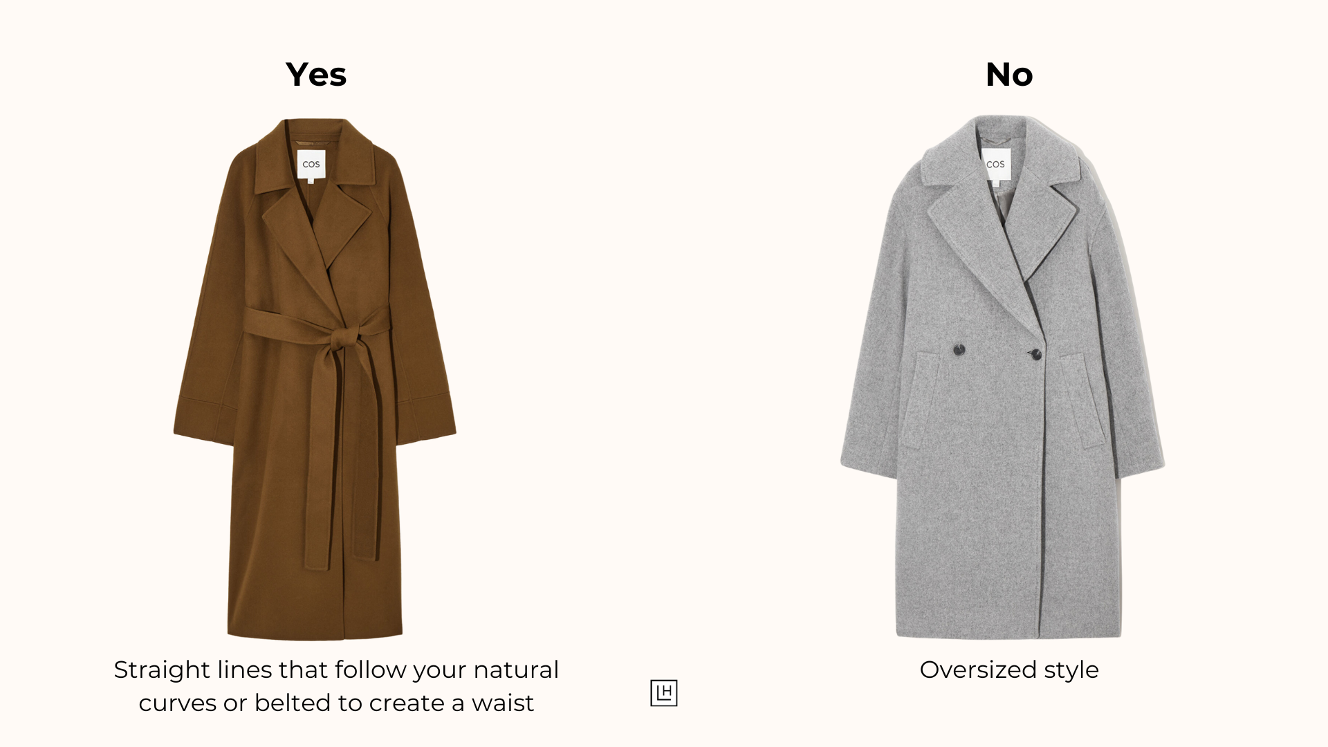1328x747 pixels.
Task: Click the "Oversized style" caption
Action: coord(1009,670)
